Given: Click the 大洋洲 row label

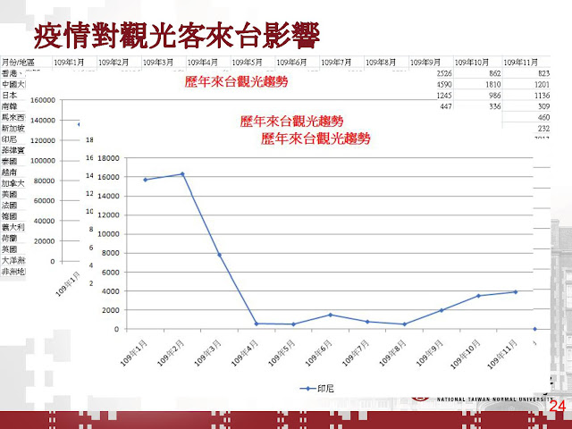Looking at the screenshot, I should (13, 260).
